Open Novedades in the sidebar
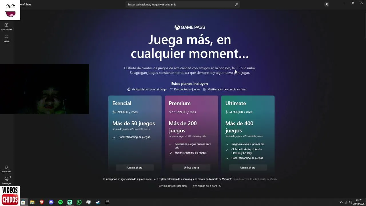Image resolution: width=366 pixels, height=206 pixels. coord(6,169)
